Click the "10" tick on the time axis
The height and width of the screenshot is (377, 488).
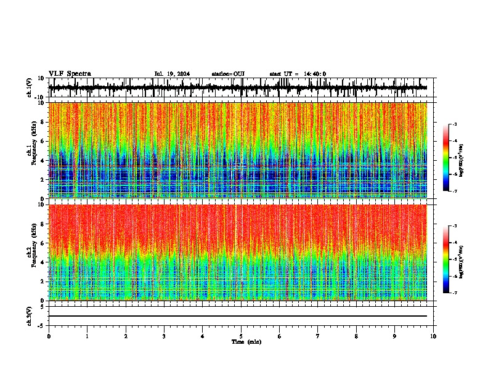(x=433, y=336)
